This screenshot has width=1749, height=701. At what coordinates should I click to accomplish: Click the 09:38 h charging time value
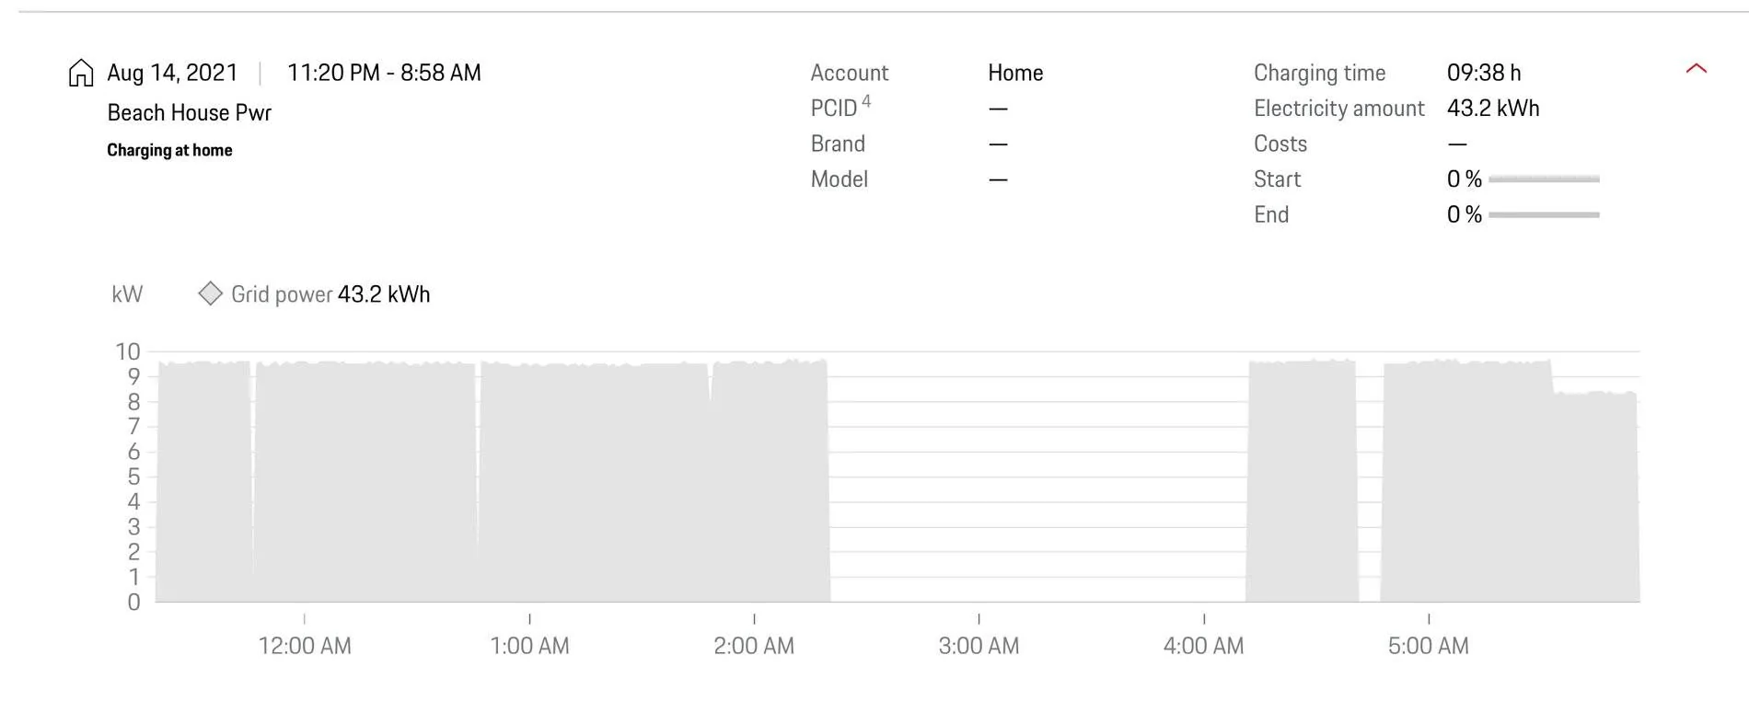pyautogui.click(x=1484, y=73)
